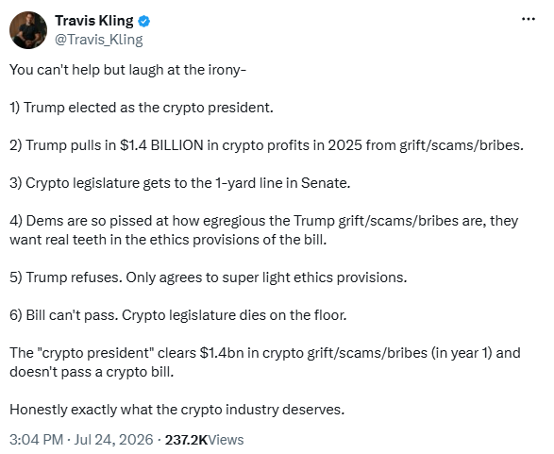Viewport: 554px width, 454px height.
Task: Select point 3 about the 1-yard line in Senate
Action: [180, 183]
